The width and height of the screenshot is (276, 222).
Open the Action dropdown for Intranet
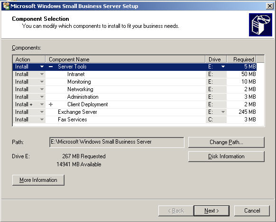[x=42, y=74]
